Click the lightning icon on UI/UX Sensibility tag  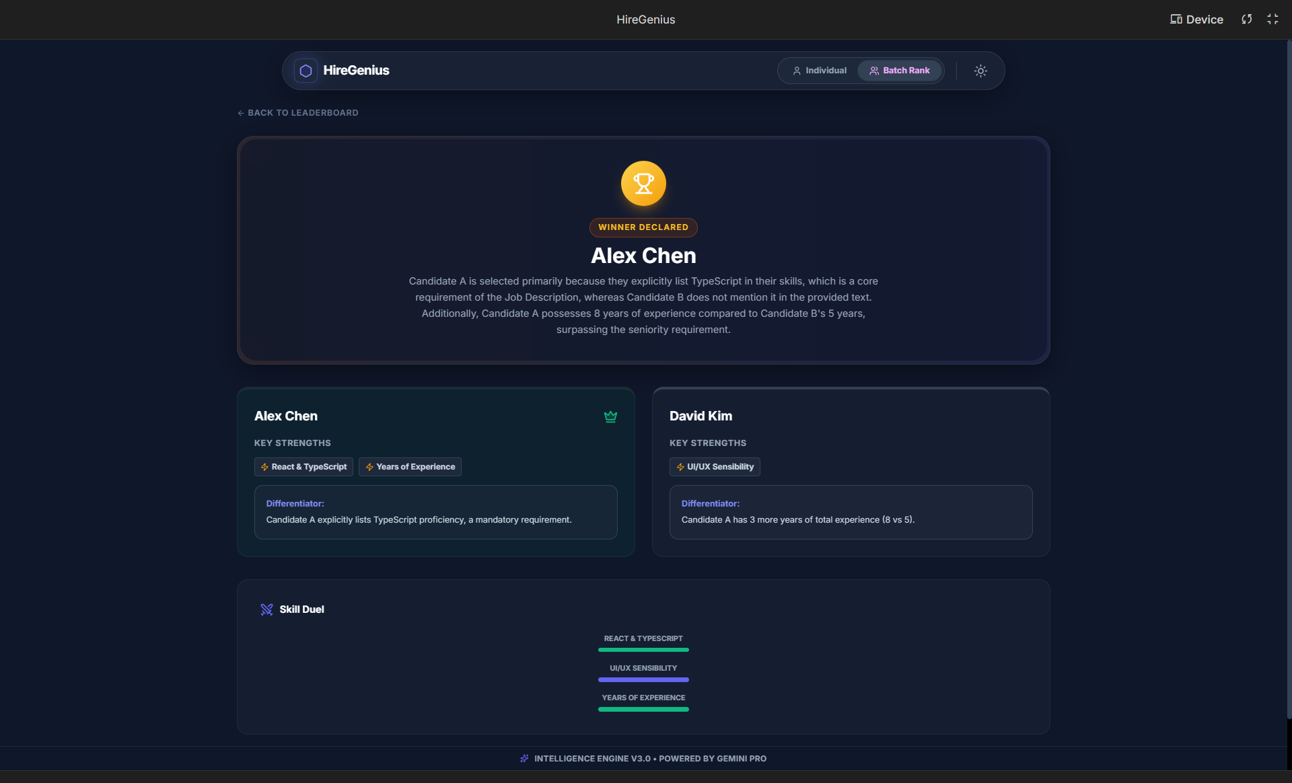pyautogui.click(x=680, y=467)
